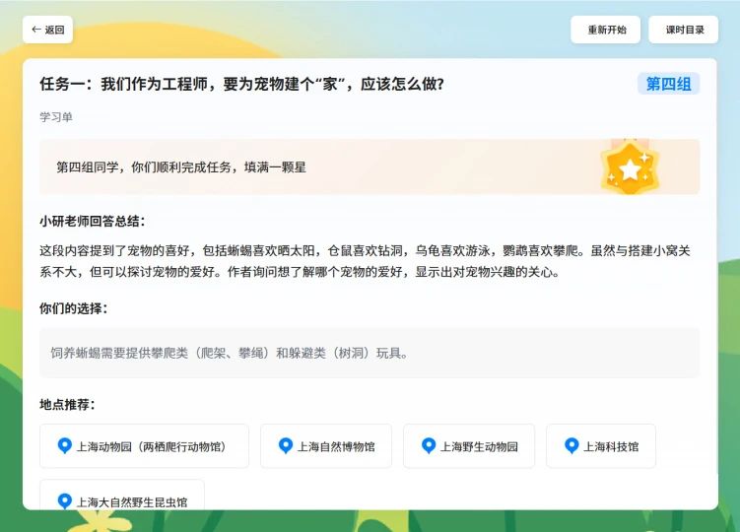This screenshot has width=740, height=532.
Task: Click the map pin icon of 上海动物园
Action: pyautogui.click(x=65, y=445)
